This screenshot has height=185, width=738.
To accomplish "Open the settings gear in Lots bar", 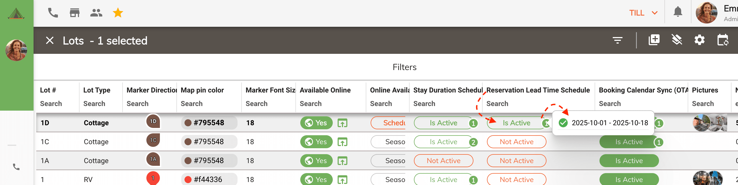I will (x=699, y=40).
